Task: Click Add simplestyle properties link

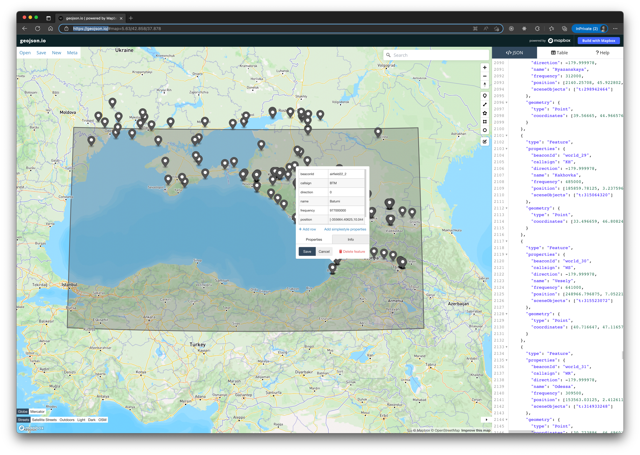Action: [345, 229]
